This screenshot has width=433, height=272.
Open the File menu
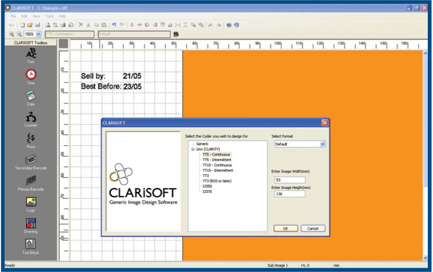(x=13, y=16)
